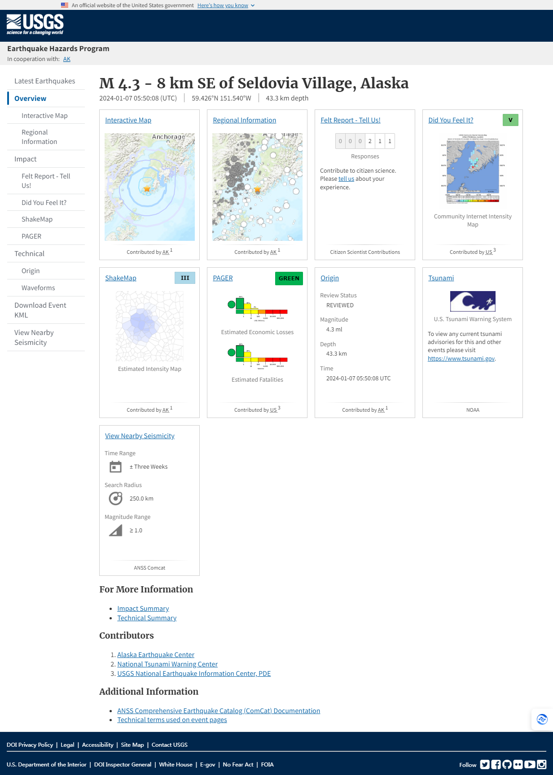This screenshot has height=775, width=553.
Task: Click the III ShakeMap intensity badge
Action: coord(185,278)
